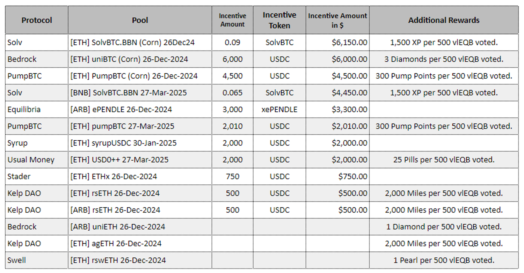Select the [ETH] SolvBTC.BBN (Corn) 26Dec24 pool cell
The image size is (524, 273).
pos(132,42)
